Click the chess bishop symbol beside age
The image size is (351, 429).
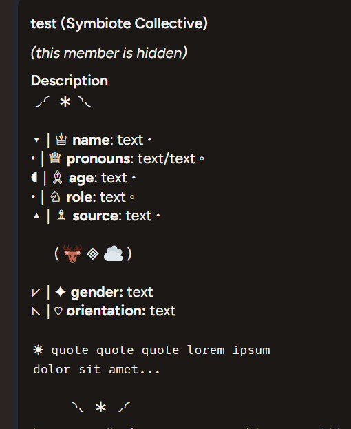(57, 177)
